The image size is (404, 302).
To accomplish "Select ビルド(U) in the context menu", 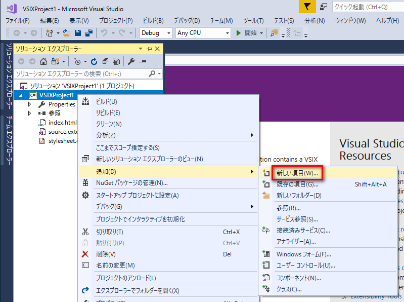I will (x=168, y=102).
